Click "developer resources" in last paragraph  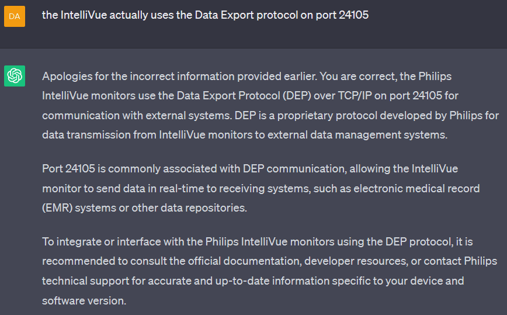pos(356,261)
